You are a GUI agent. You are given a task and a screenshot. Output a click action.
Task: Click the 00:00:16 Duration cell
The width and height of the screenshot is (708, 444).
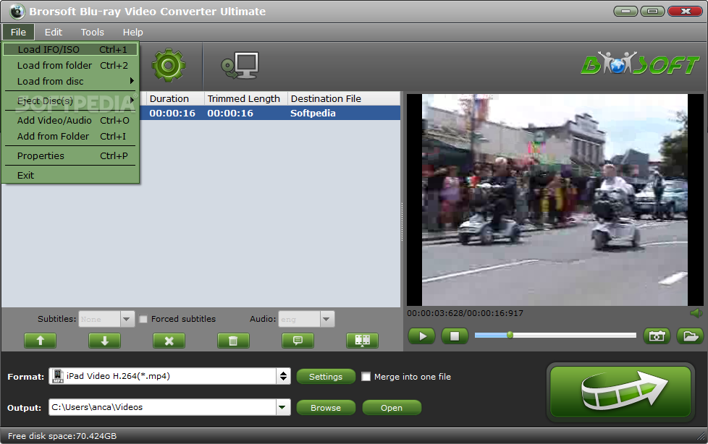coord(172,114)
